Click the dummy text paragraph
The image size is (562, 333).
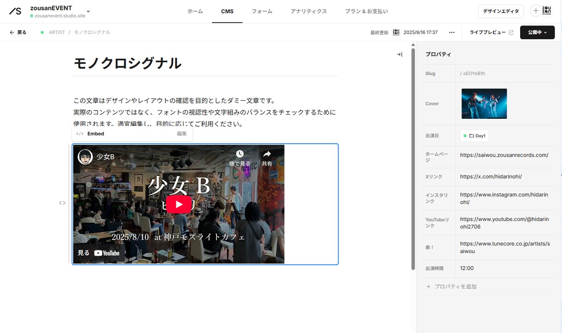205,112
